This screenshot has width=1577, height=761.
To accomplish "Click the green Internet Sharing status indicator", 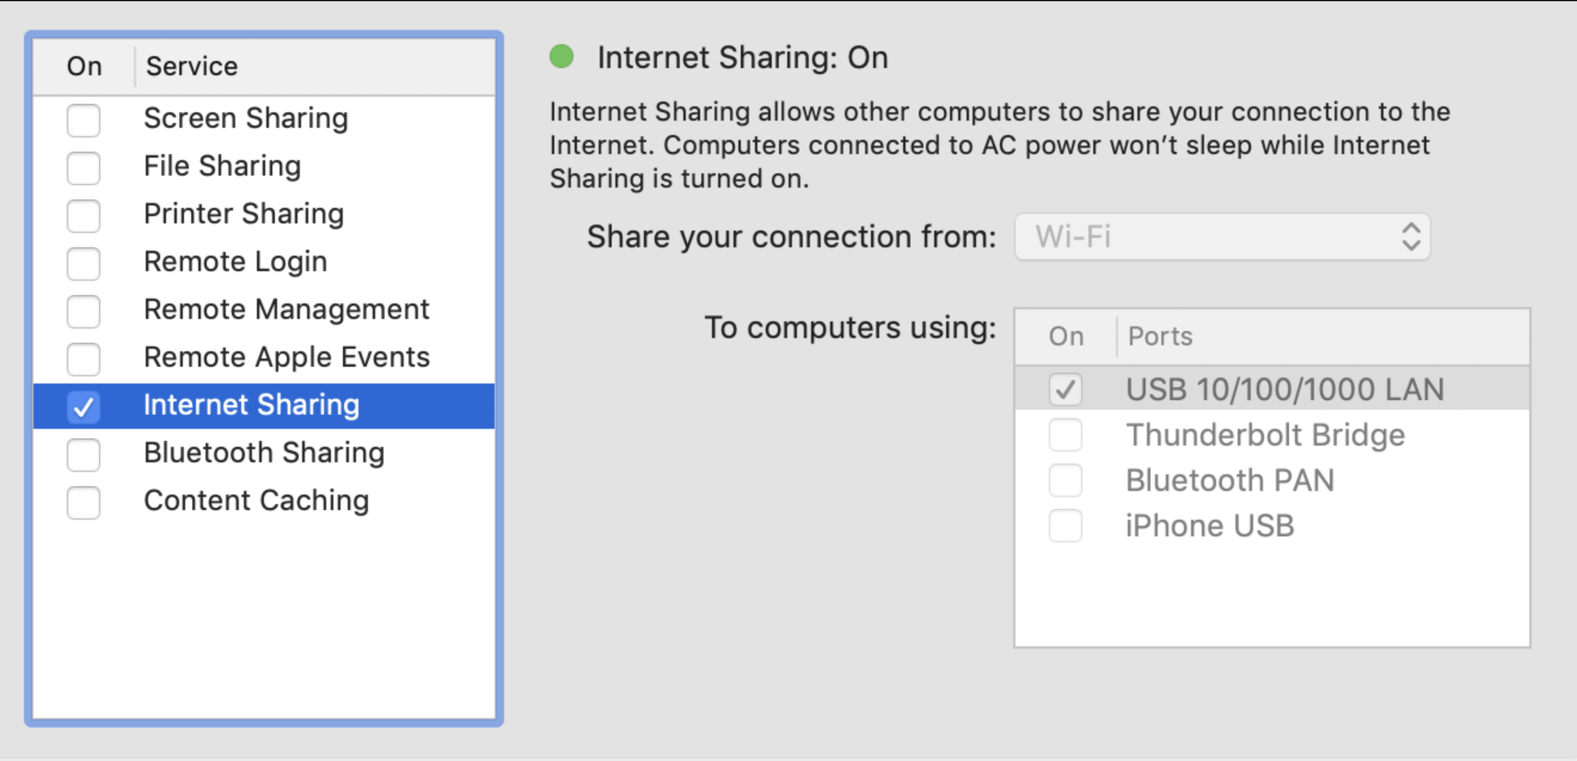I will tap(562, 57).
